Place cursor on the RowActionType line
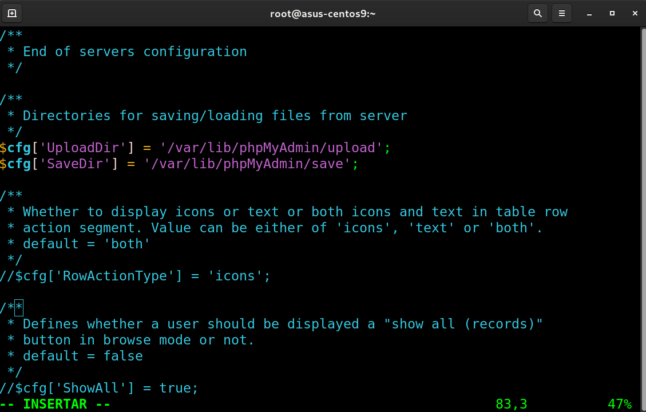The height and width of the screenshot is (412, 646). (x=135, y=276)
